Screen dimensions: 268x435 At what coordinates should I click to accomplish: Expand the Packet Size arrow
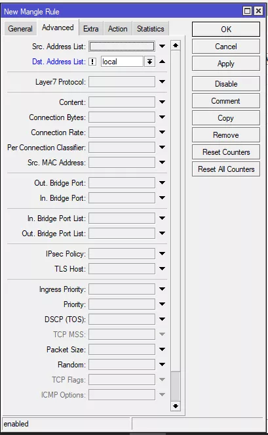[x=162, y=349]
